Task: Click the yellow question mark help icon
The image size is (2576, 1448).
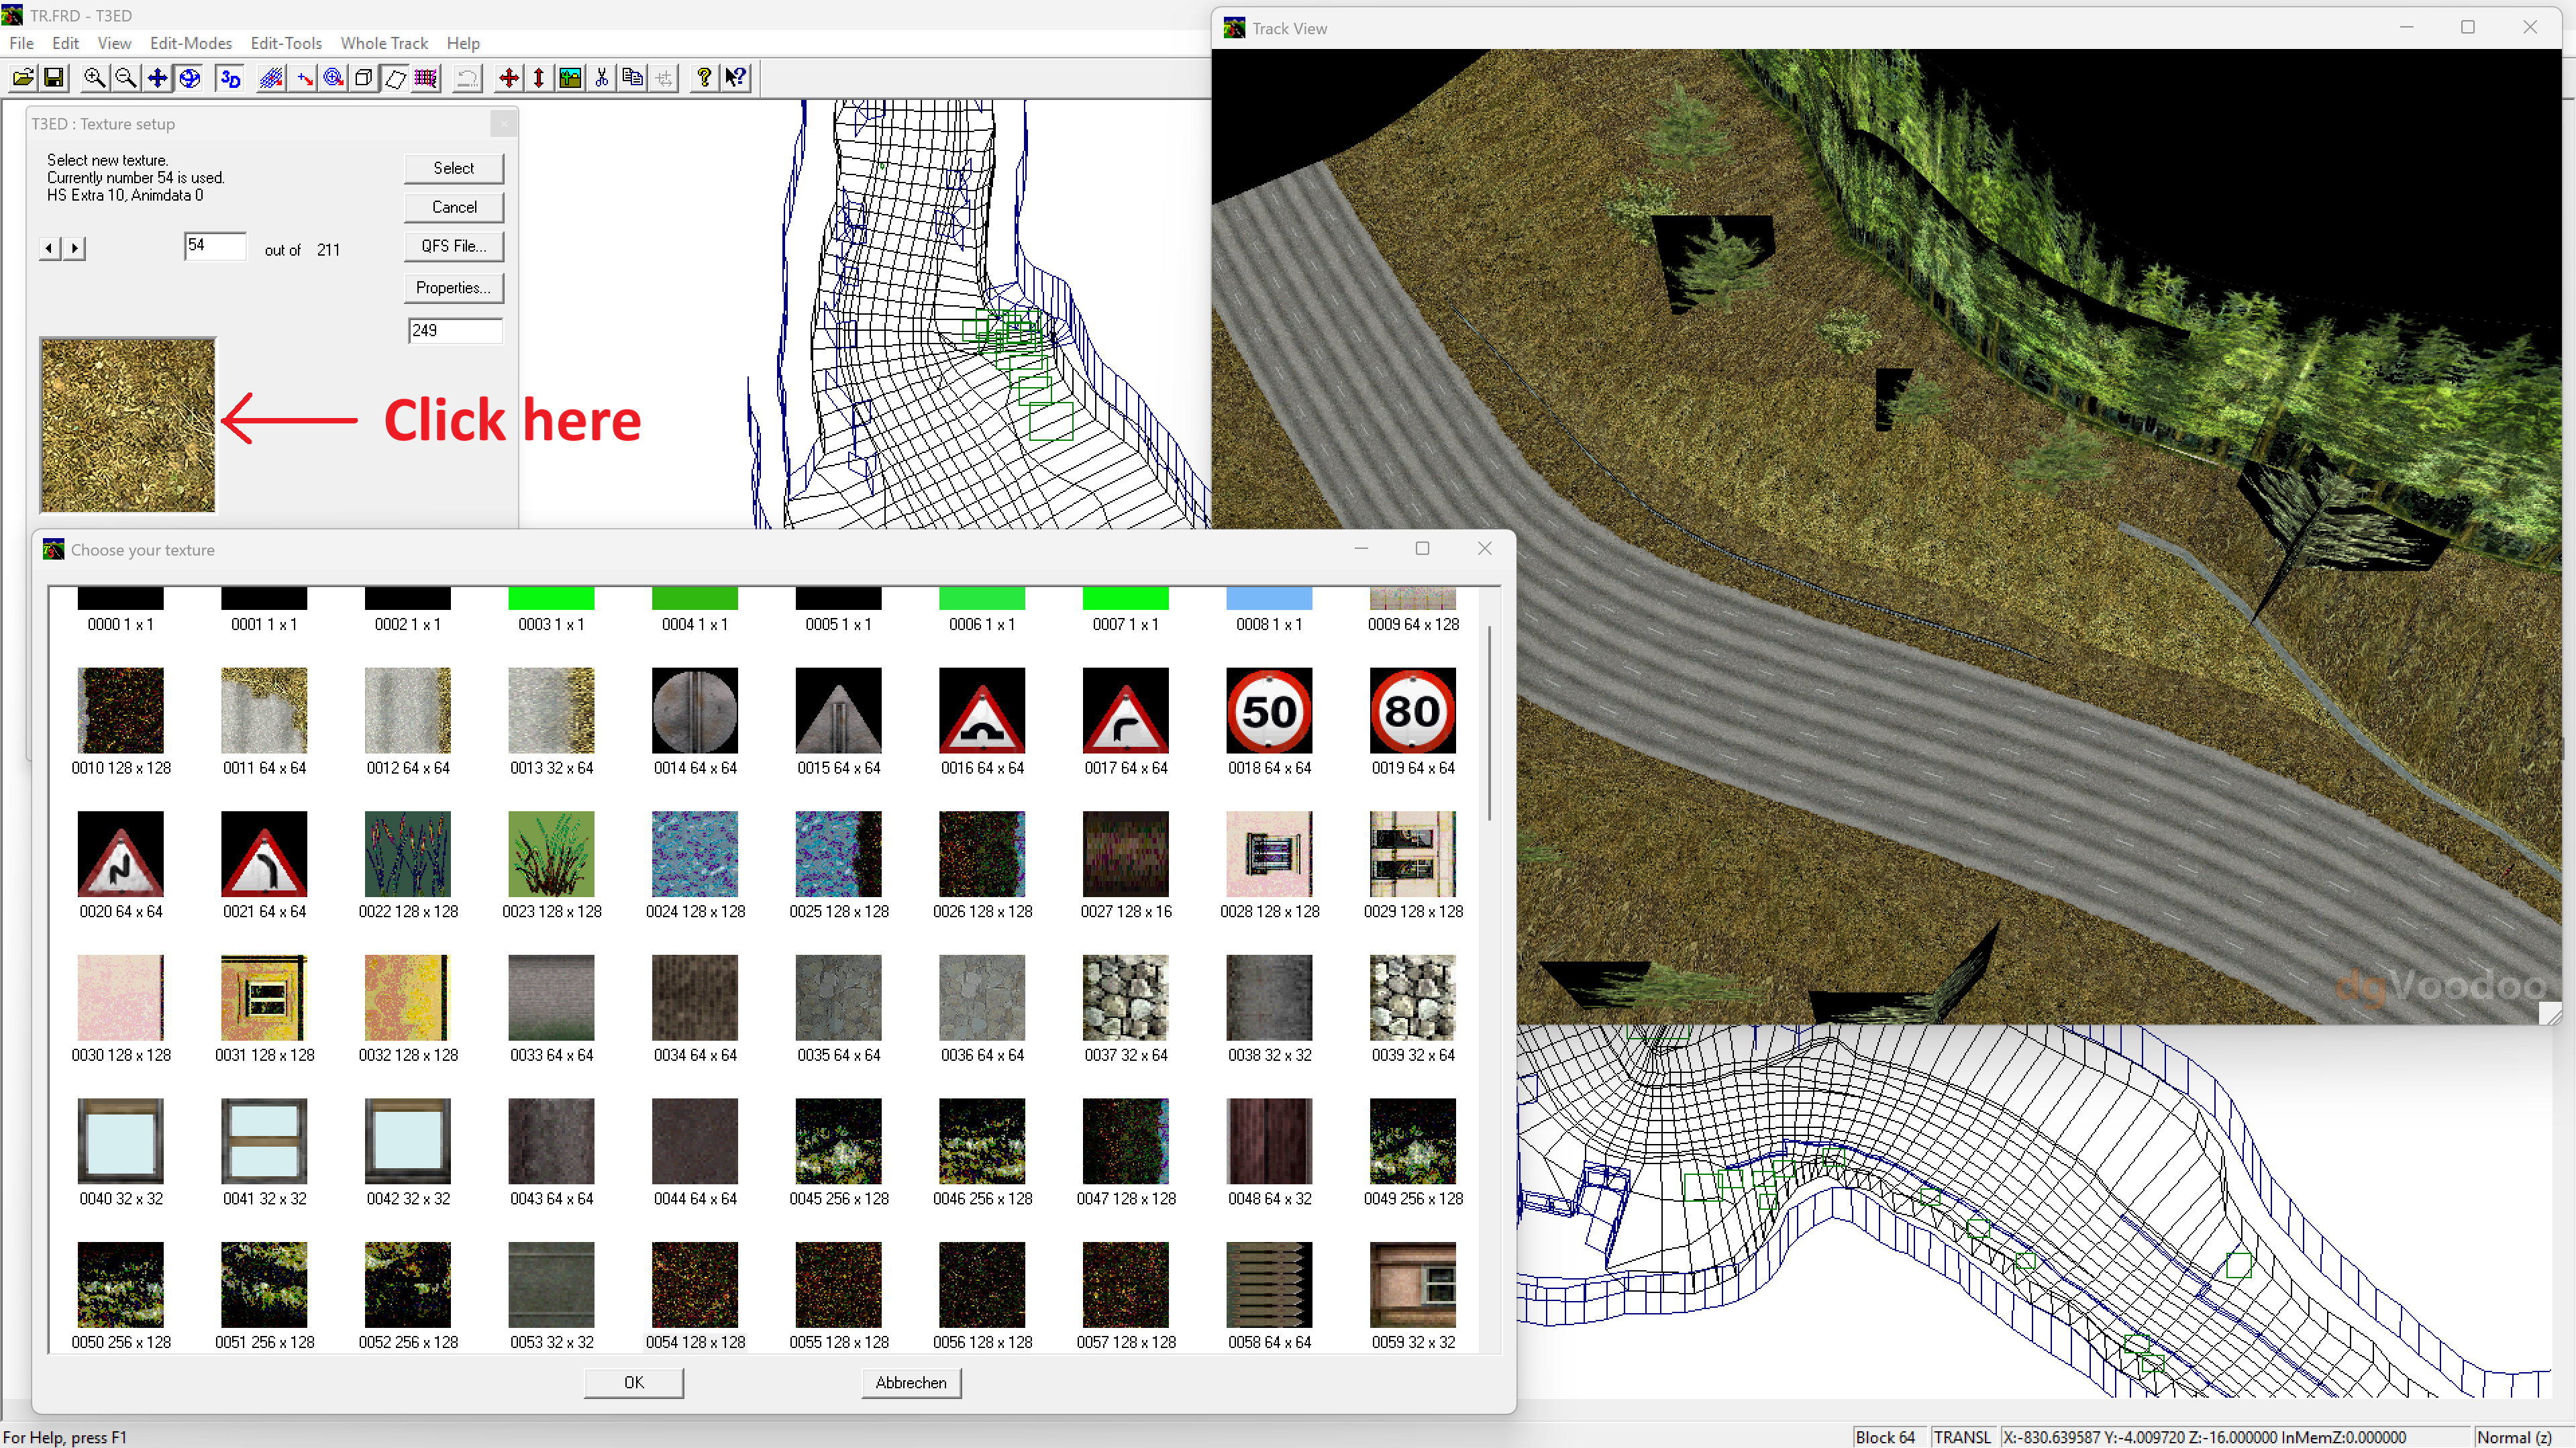Action: click(704, 77)
